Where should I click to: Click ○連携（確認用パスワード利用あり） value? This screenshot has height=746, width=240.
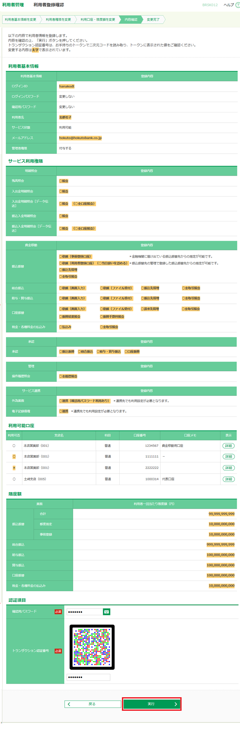coord(85,401)
